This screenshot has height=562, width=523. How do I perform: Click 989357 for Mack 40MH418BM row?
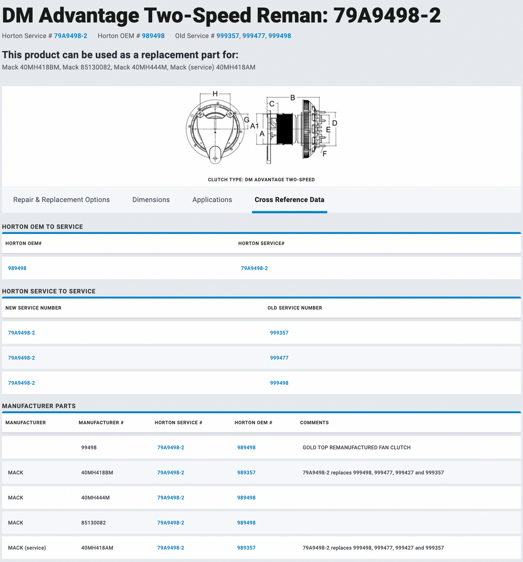[x=246, y=472]
